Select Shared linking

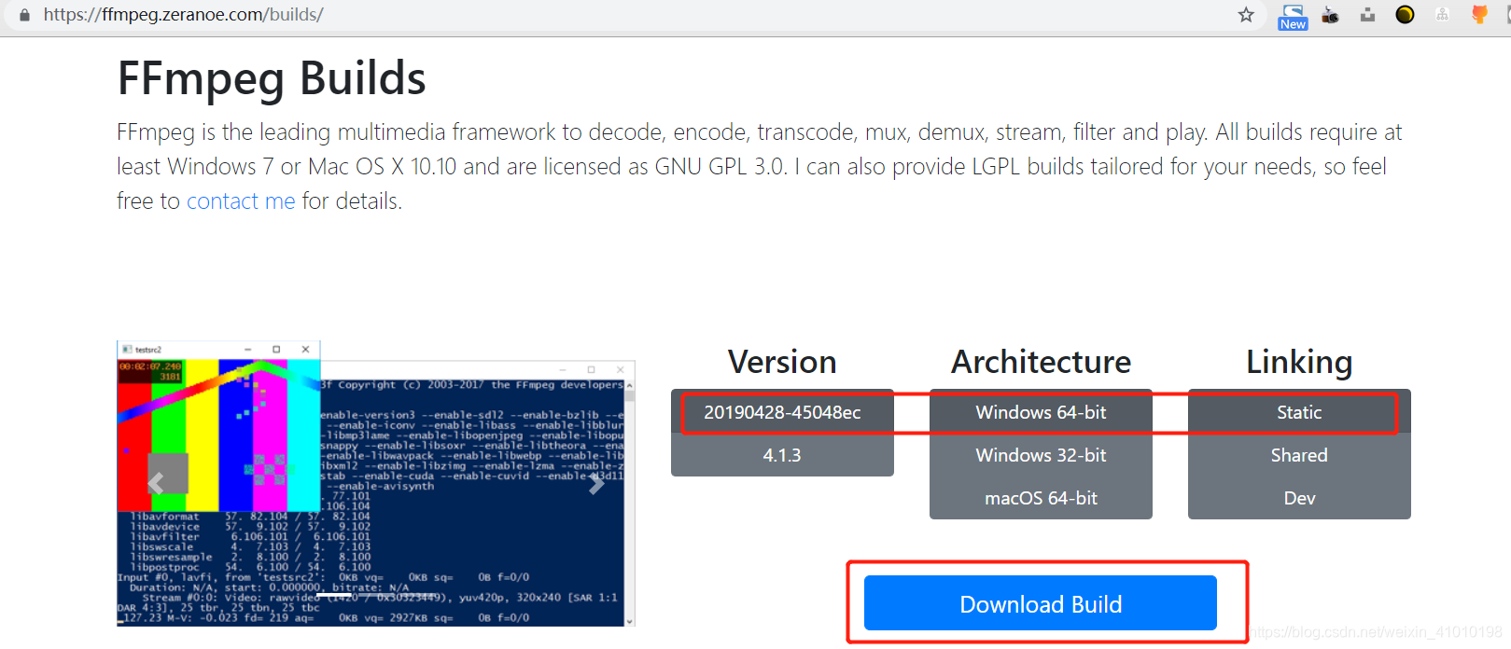[1299, 455]
